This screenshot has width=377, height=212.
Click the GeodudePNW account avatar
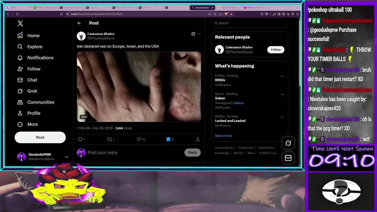coord(22,157)
